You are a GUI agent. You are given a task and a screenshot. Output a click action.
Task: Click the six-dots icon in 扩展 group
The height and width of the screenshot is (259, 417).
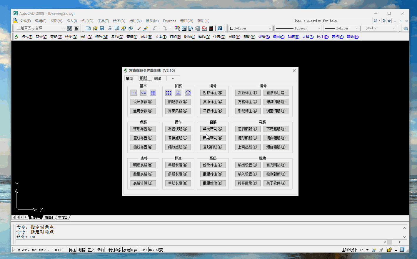[169, 93]
